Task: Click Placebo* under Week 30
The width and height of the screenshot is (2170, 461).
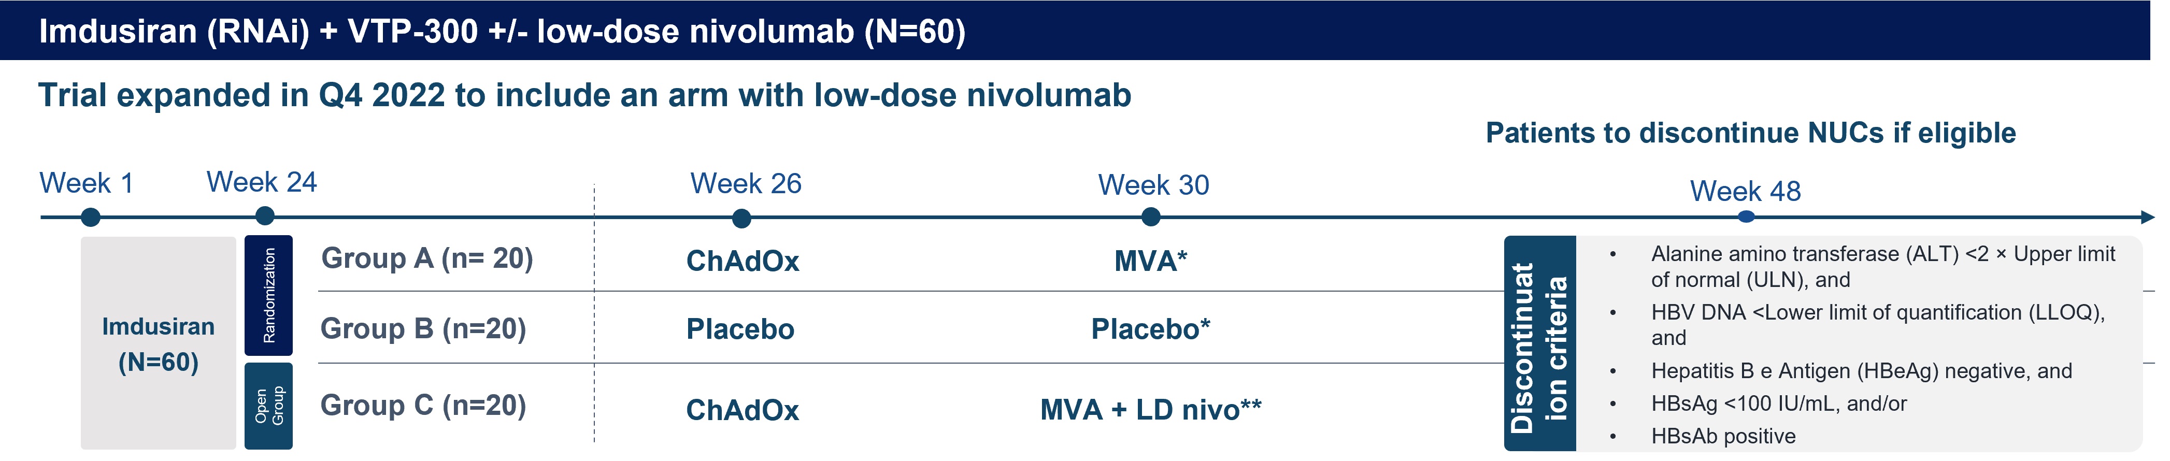Action: tap(1151, 329)
